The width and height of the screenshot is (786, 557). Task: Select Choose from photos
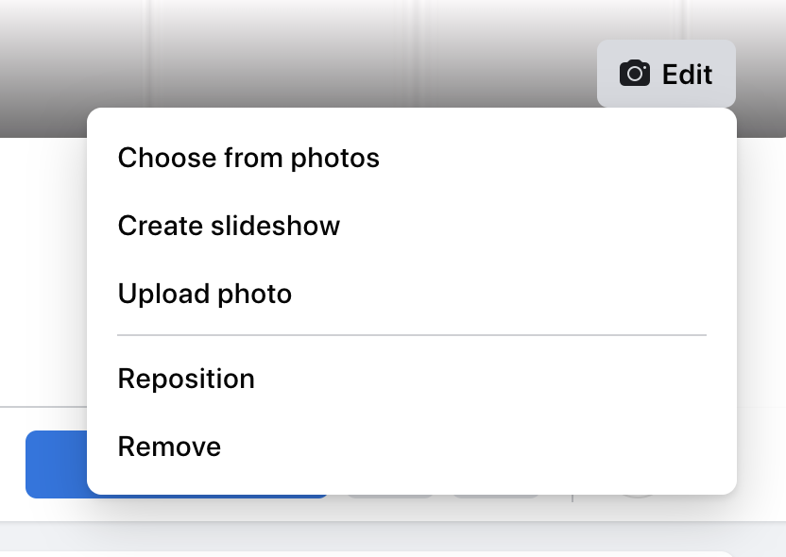248,158
